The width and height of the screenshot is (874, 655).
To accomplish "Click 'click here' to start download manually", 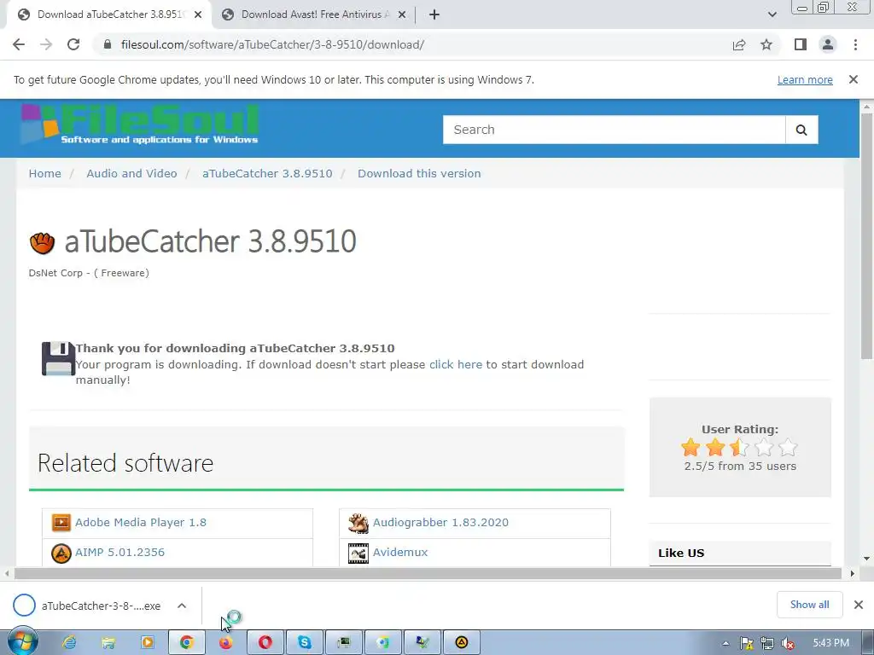I will coord(456,364).
